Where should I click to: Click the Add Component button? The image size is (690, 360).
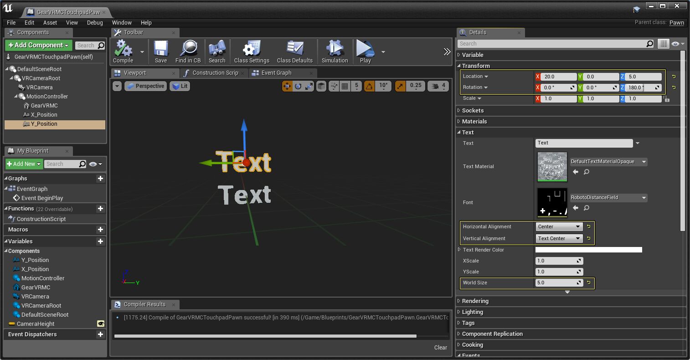point(38,45)
